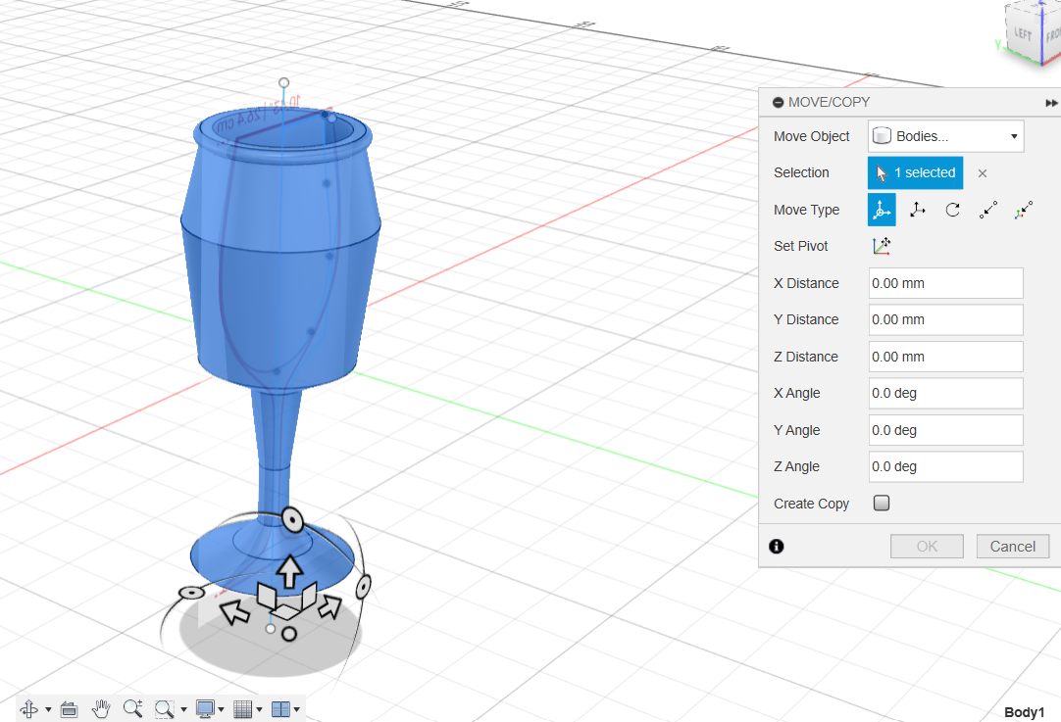Click the Y Angle input field
The image size is (1061, 722).
[x=946, y=430]
